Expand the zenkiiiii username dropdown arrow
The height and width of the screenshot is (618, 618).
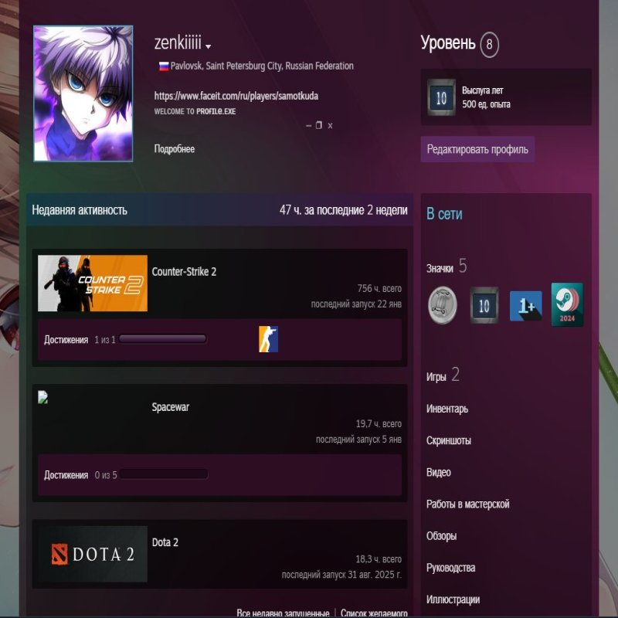click(x=209, y=46)
